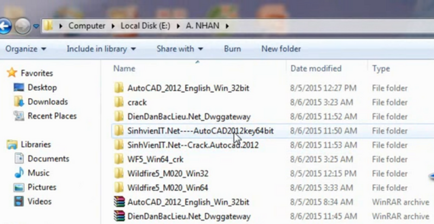Click the Documents library icon
Screen dimensions: 434x224
19,158
